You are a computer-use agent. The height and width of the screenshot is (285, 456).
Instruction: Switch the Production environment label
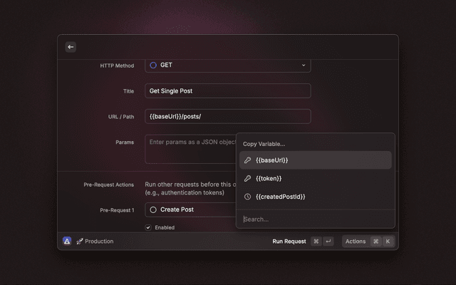pos(99,242)
